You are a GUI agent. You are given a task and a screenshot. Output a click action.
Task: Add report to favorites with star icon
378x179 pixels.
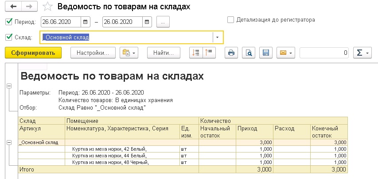(x=47, y=7)
